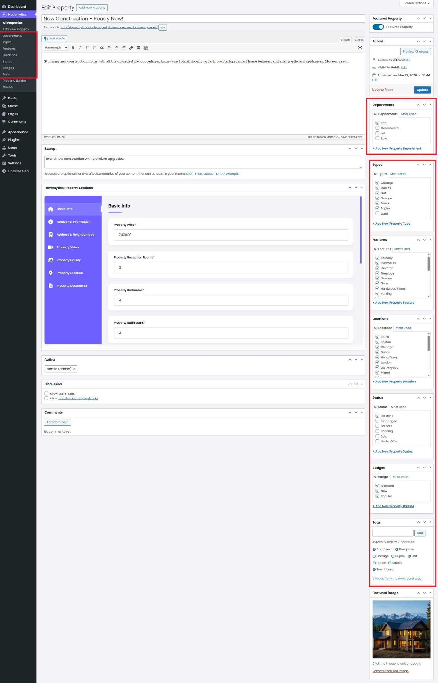438x683 pixels.
Task: Switch to the Code editor tab
Action: tap(359, 40)
